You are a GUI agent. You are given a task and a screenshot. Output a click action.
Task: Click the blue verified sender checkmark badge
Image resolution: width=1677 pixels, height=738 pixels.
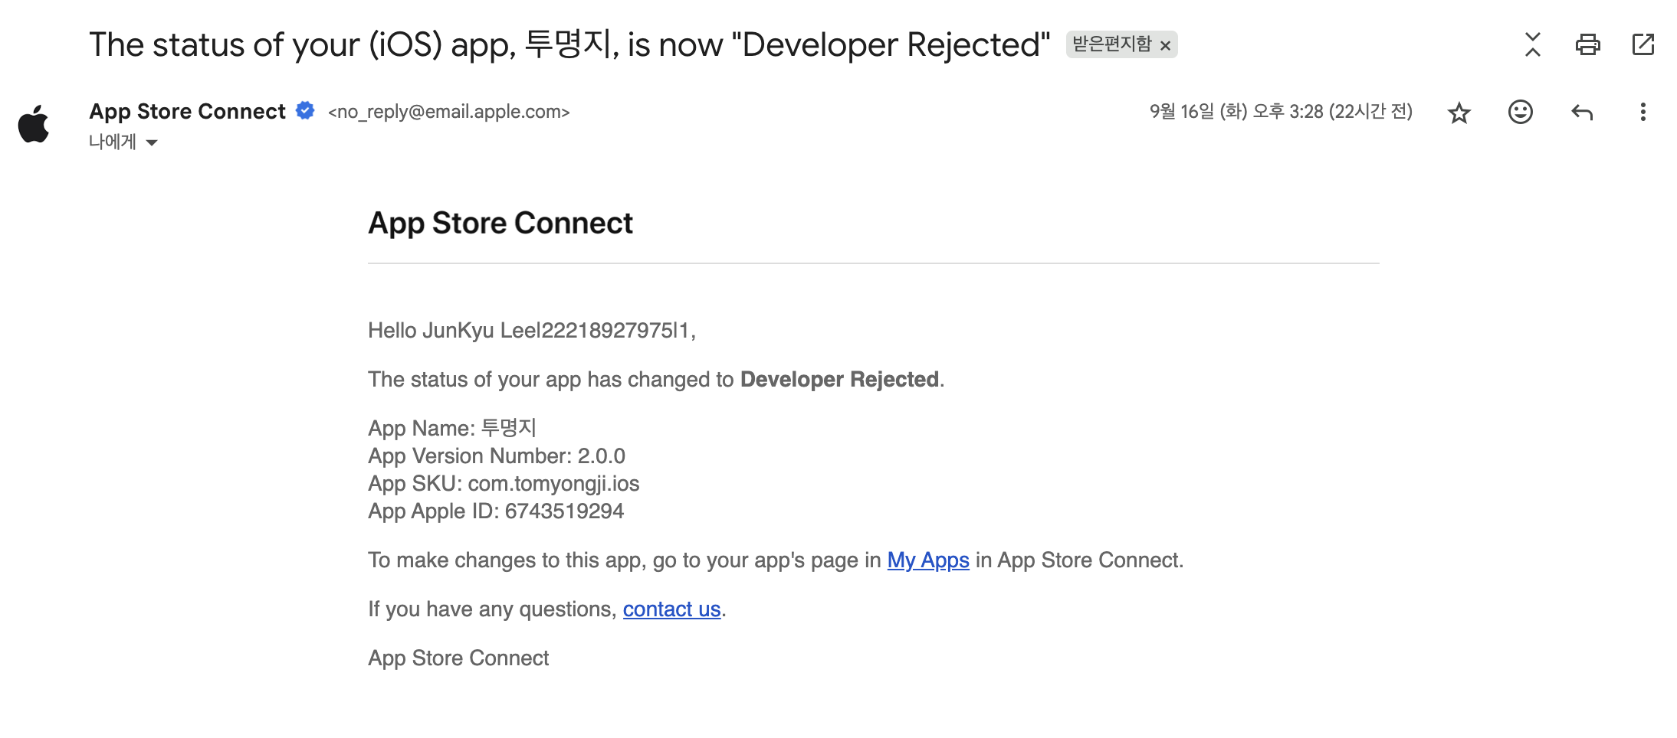305,110
